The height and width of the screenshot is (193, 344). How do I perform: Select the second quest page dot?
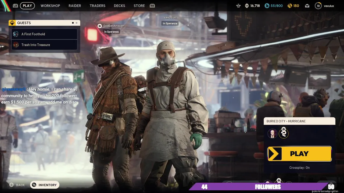pyautogui.click(x=77, y=23)
